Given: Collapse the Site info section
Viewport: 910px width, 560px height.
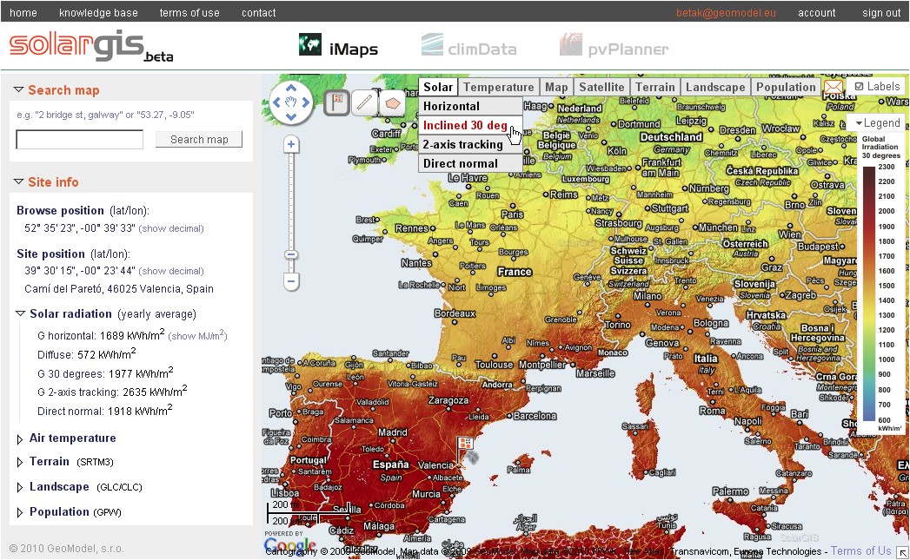Looking at the screenshot, I should tap(18, 182).
